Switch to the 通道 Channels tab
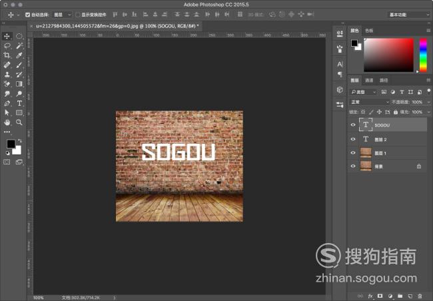This screenshot has width=433, height=301. pyautogui.click(x=369, y=81)
